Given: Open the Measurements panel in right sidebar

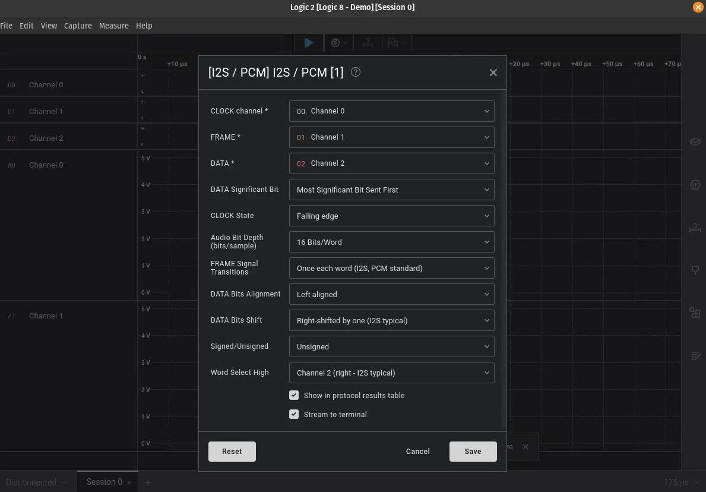Looking at the screenshot, I should (695, 228).
